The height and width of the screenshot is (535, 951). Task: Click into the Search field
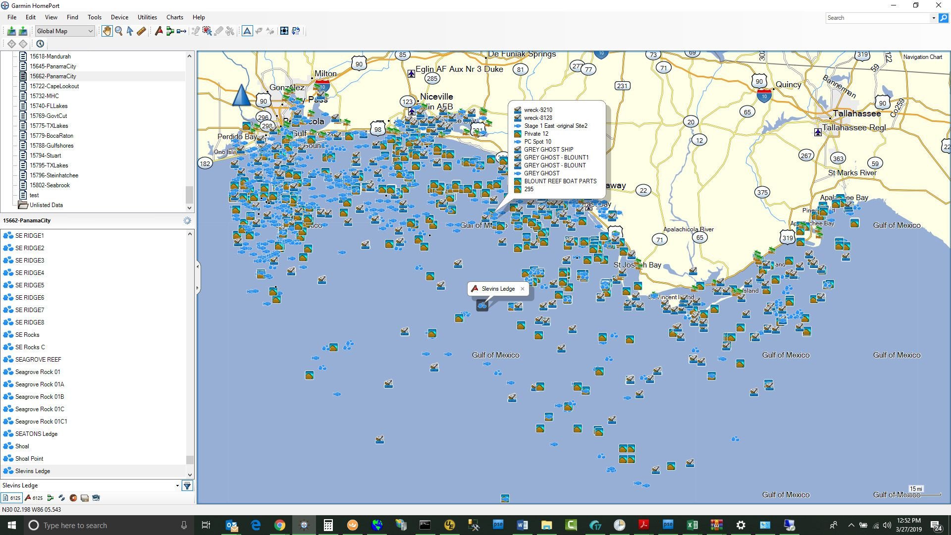(878, 18)
